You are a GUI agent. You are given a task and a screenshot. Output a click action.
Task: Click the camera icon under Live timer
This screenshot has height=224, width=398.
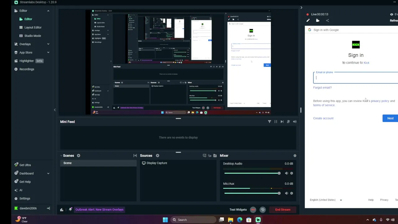(317, 21)
